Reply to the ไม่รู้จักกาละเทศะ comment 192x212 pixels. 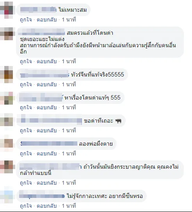point(47,206)
